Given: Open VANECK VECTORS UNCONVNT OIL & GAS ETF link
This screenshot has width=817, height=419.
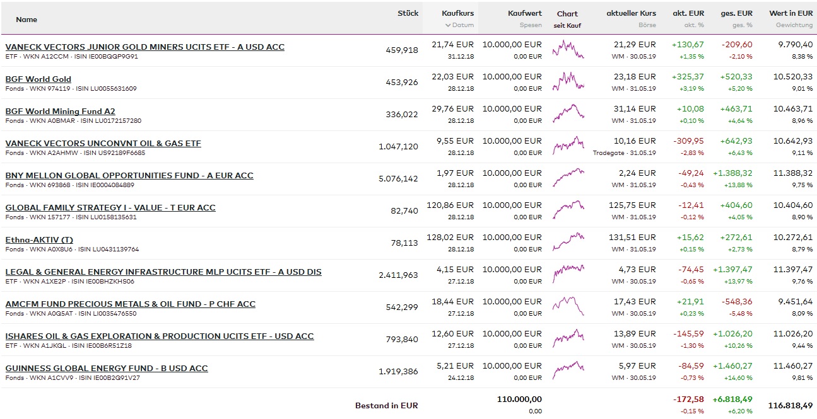Looking at the screenshot, I should (103, 144).
